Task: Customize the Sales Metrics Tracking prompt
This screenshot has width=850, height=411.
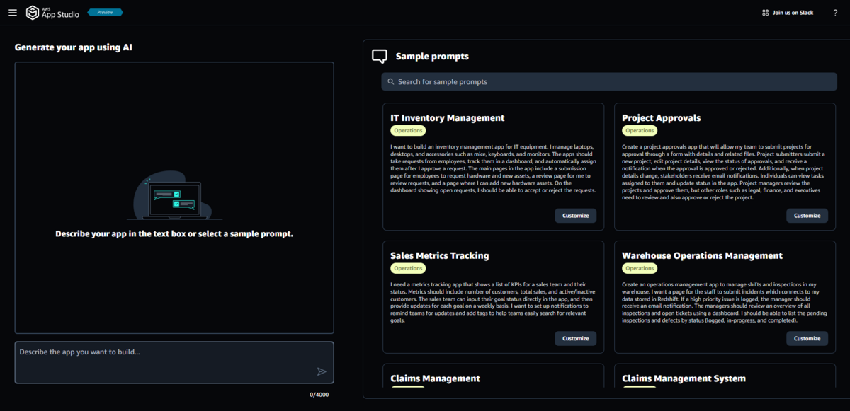Action: point(575,338)
